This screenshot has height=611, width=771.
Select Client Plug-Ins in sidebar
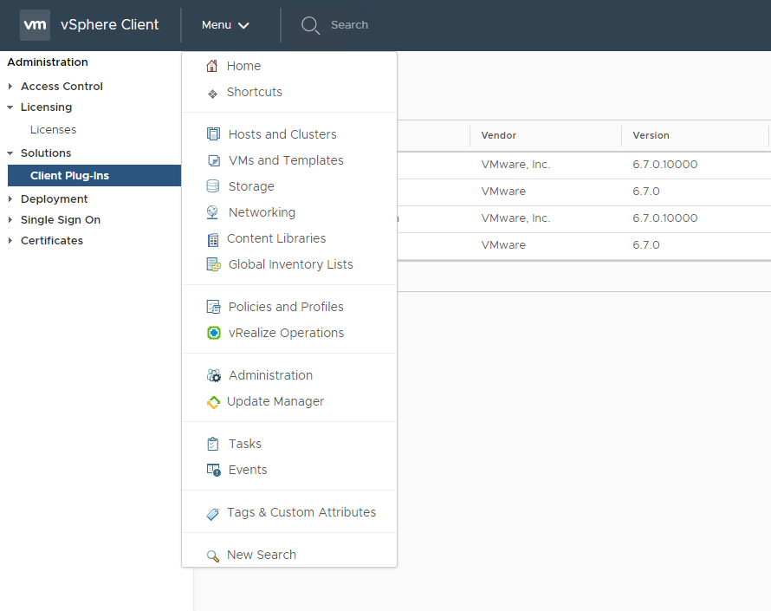(69, 176)
